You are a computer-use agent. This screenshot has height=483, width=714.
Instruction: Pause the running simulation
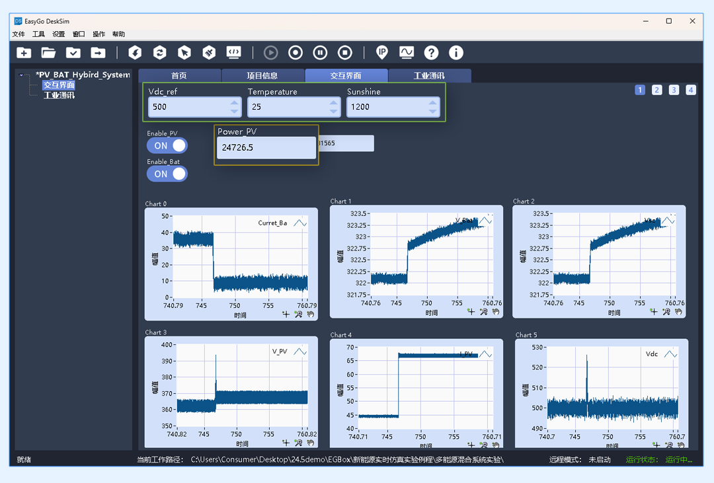point(320,53)
